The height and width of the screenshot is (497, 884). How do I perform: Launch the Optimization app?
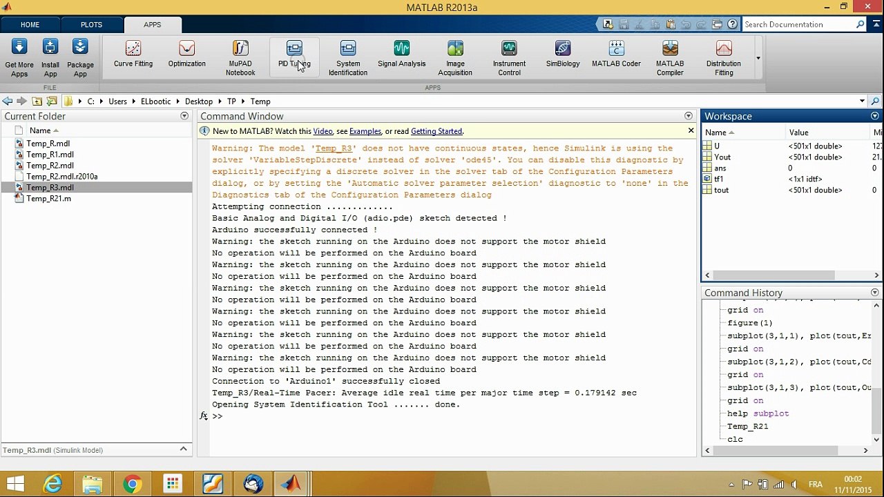coord(186,55)
